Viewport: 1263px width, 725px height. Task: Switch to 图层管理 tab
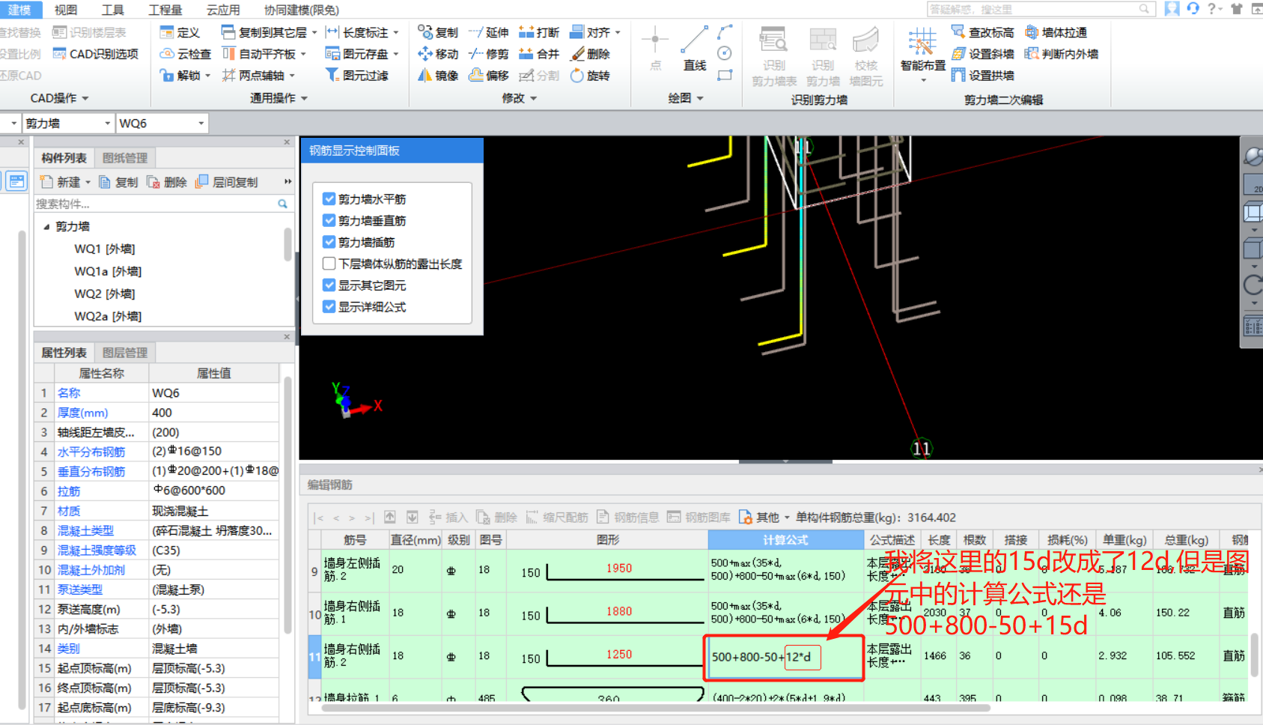[x=125, y=353]
